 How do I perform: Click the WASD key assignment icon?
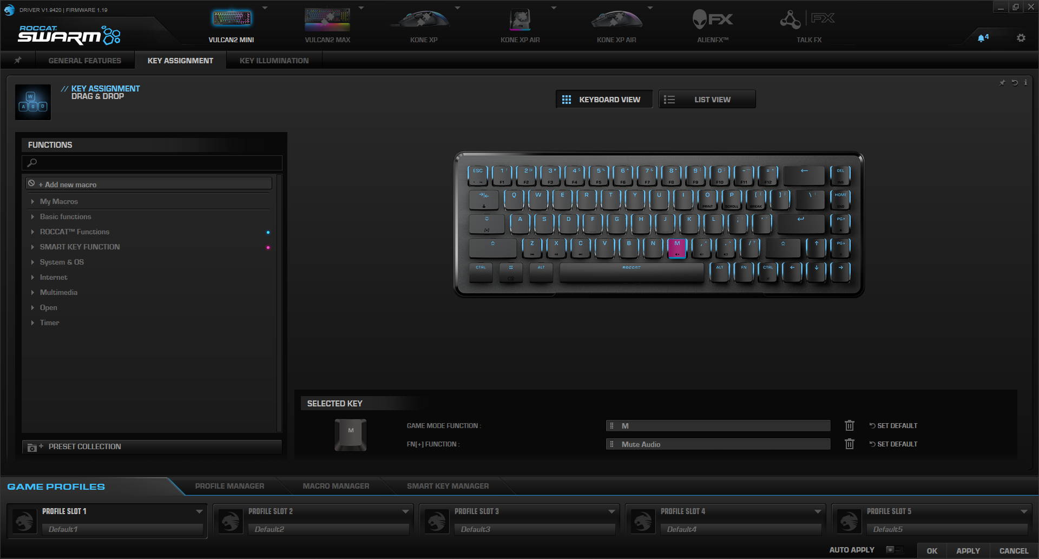[33, 102]
